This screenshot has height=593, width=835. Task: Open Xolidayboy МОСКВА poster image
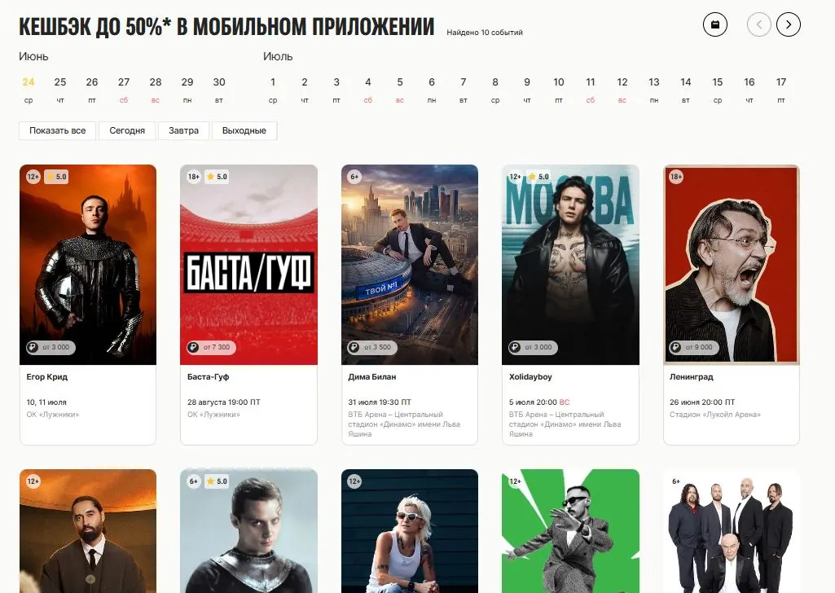pyautogui.click(x=570, y=265)
